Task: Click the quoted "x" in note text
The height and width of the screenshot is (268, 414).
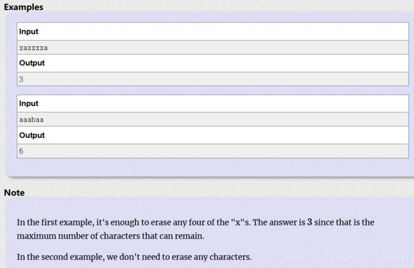Action: (x=238, y=222)
